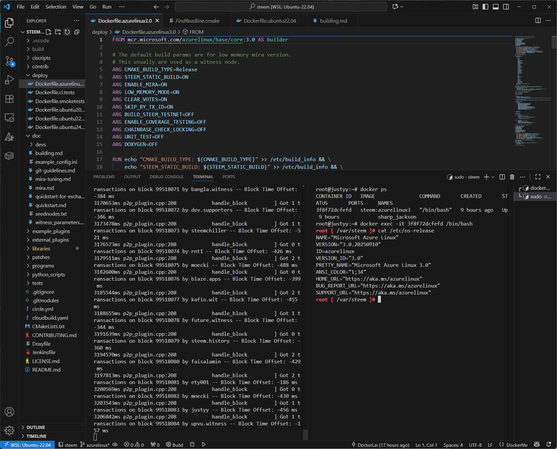The width and height of the screenshot is (557, 449).
Task: Open Run and Debug view
Action: click(x=10, y=79)
